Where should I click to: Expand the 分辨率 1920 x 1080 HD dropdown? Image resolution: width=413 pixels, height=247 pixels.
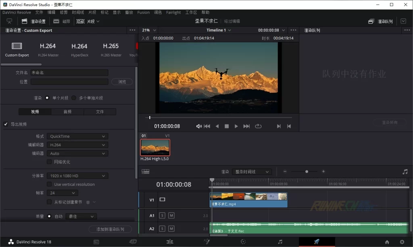tap(77, 176)
